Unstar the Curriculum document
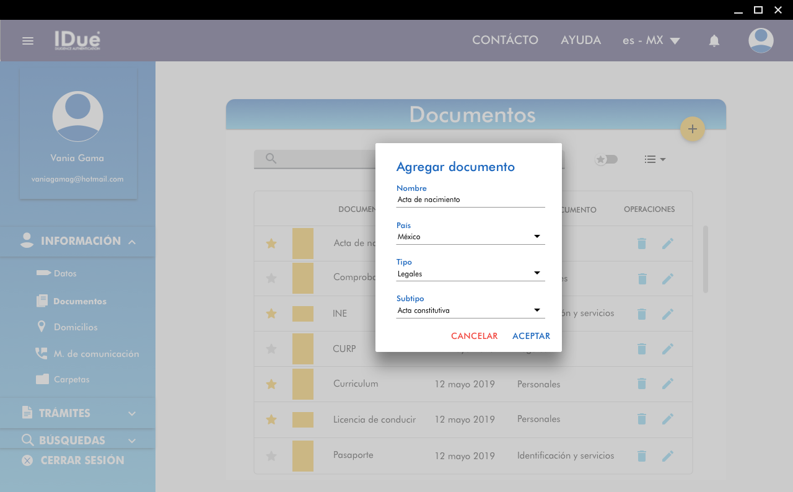The height and width of the screenshot is (492, 793). pyautogui.click(x=271, y=384)
